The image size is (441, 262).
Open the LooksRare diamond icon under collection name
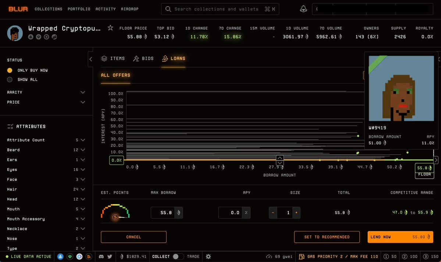[x=39, y=37]
